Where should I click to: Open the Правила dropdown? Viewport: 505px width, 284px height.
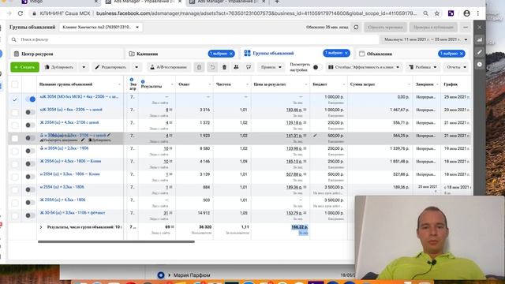(x=271, y=67)
